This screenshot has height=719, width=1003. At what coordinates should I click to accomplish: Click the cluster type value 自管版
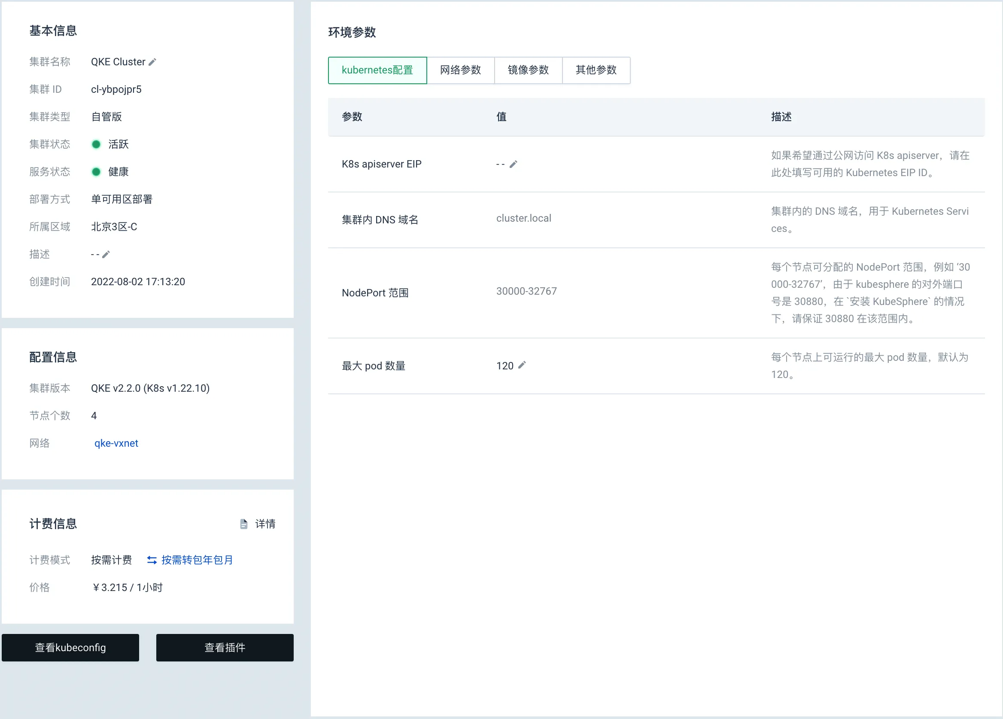coord(106,117)
